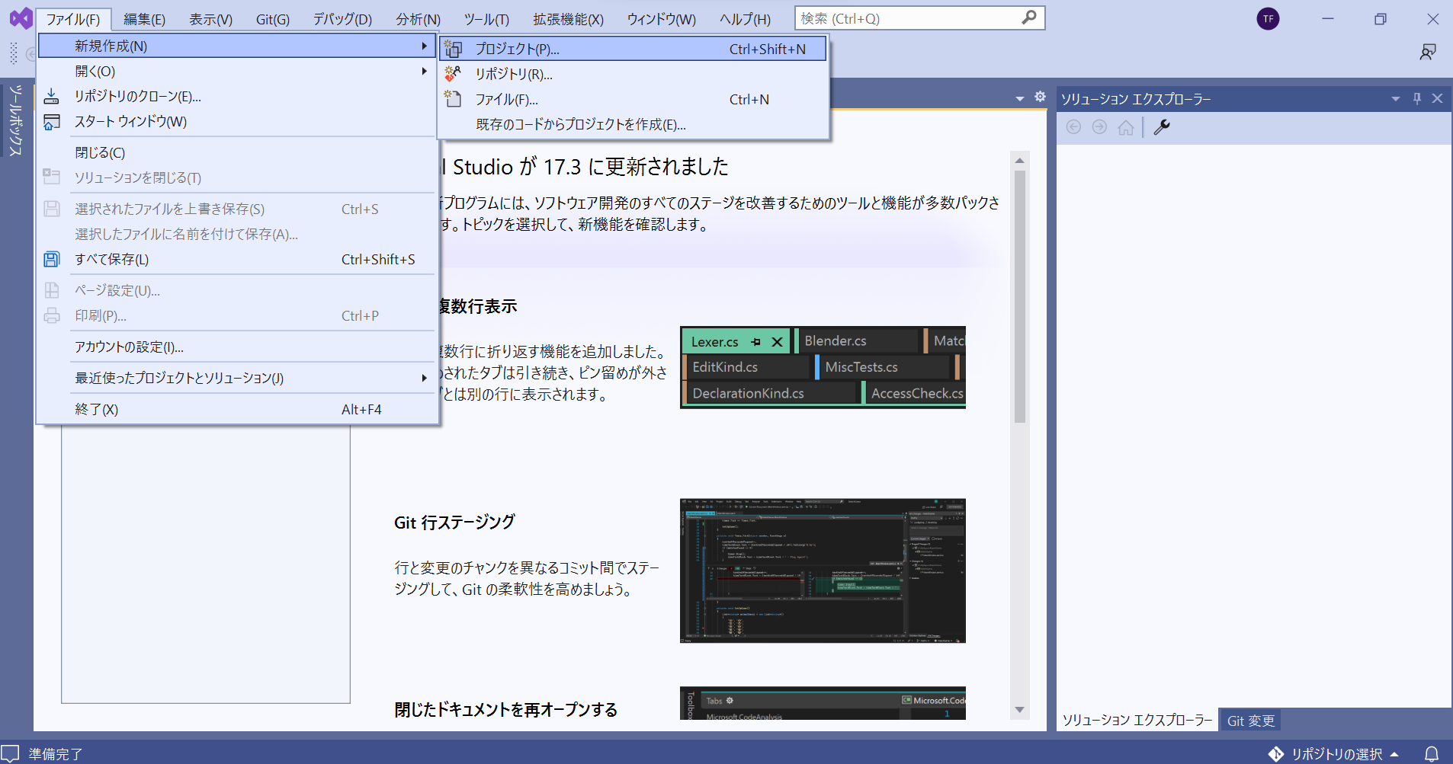This screenshot has width=1453, height=764.
Task: Choose 閉じる(C) in the File menu
Action: pyautogui.click(x=237, y=152)
